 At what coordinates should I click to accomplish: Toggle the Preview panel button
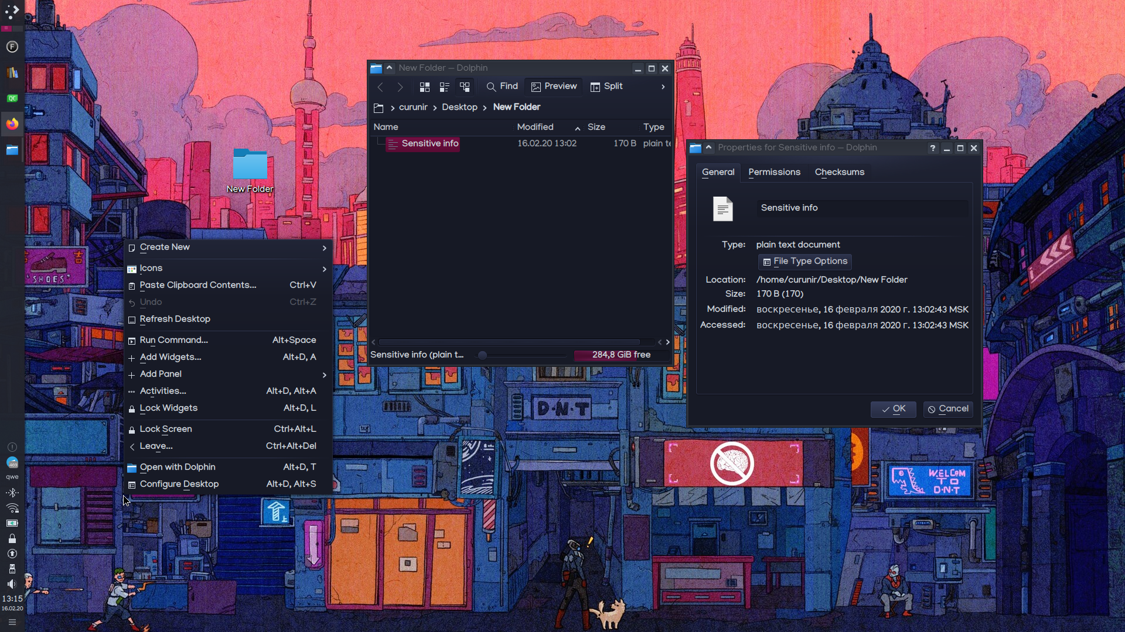[x=554, y=87]
